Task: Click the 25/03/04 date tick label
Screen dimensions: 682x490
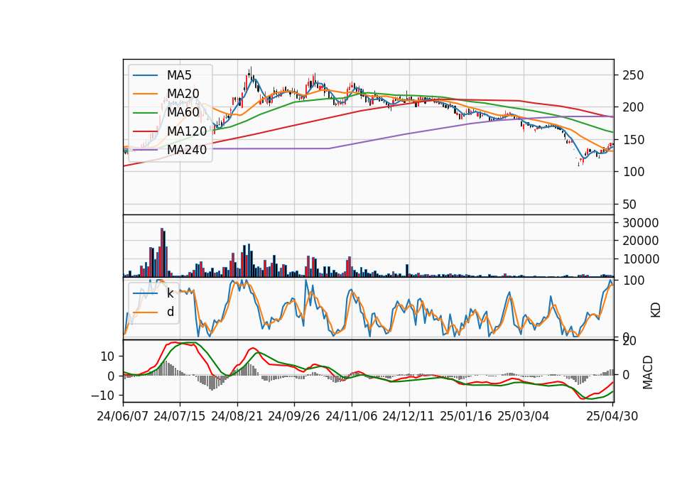Action: click(524, 416)
